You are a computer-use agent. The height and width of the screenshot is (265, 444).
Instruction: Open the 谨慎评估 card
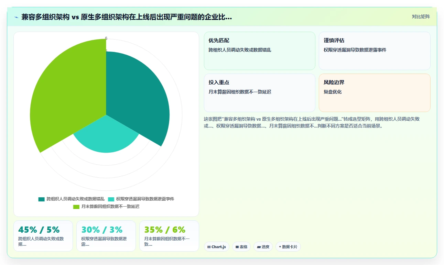click(x=375, y=51)
